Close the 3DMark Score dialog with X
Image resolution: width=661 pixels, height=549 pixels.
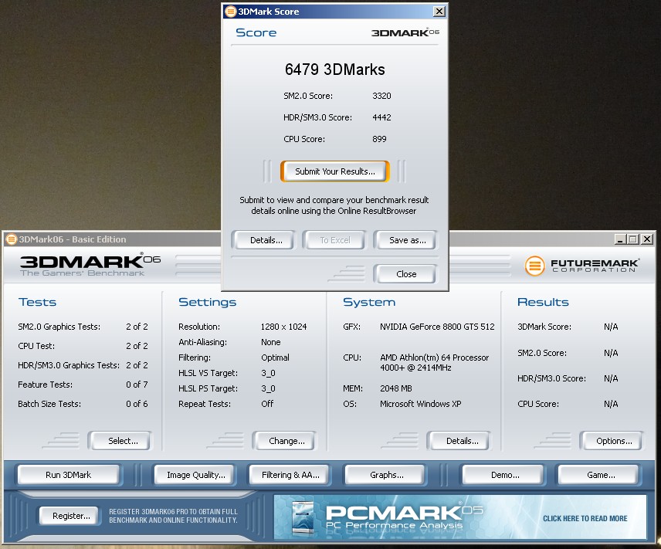439,12
